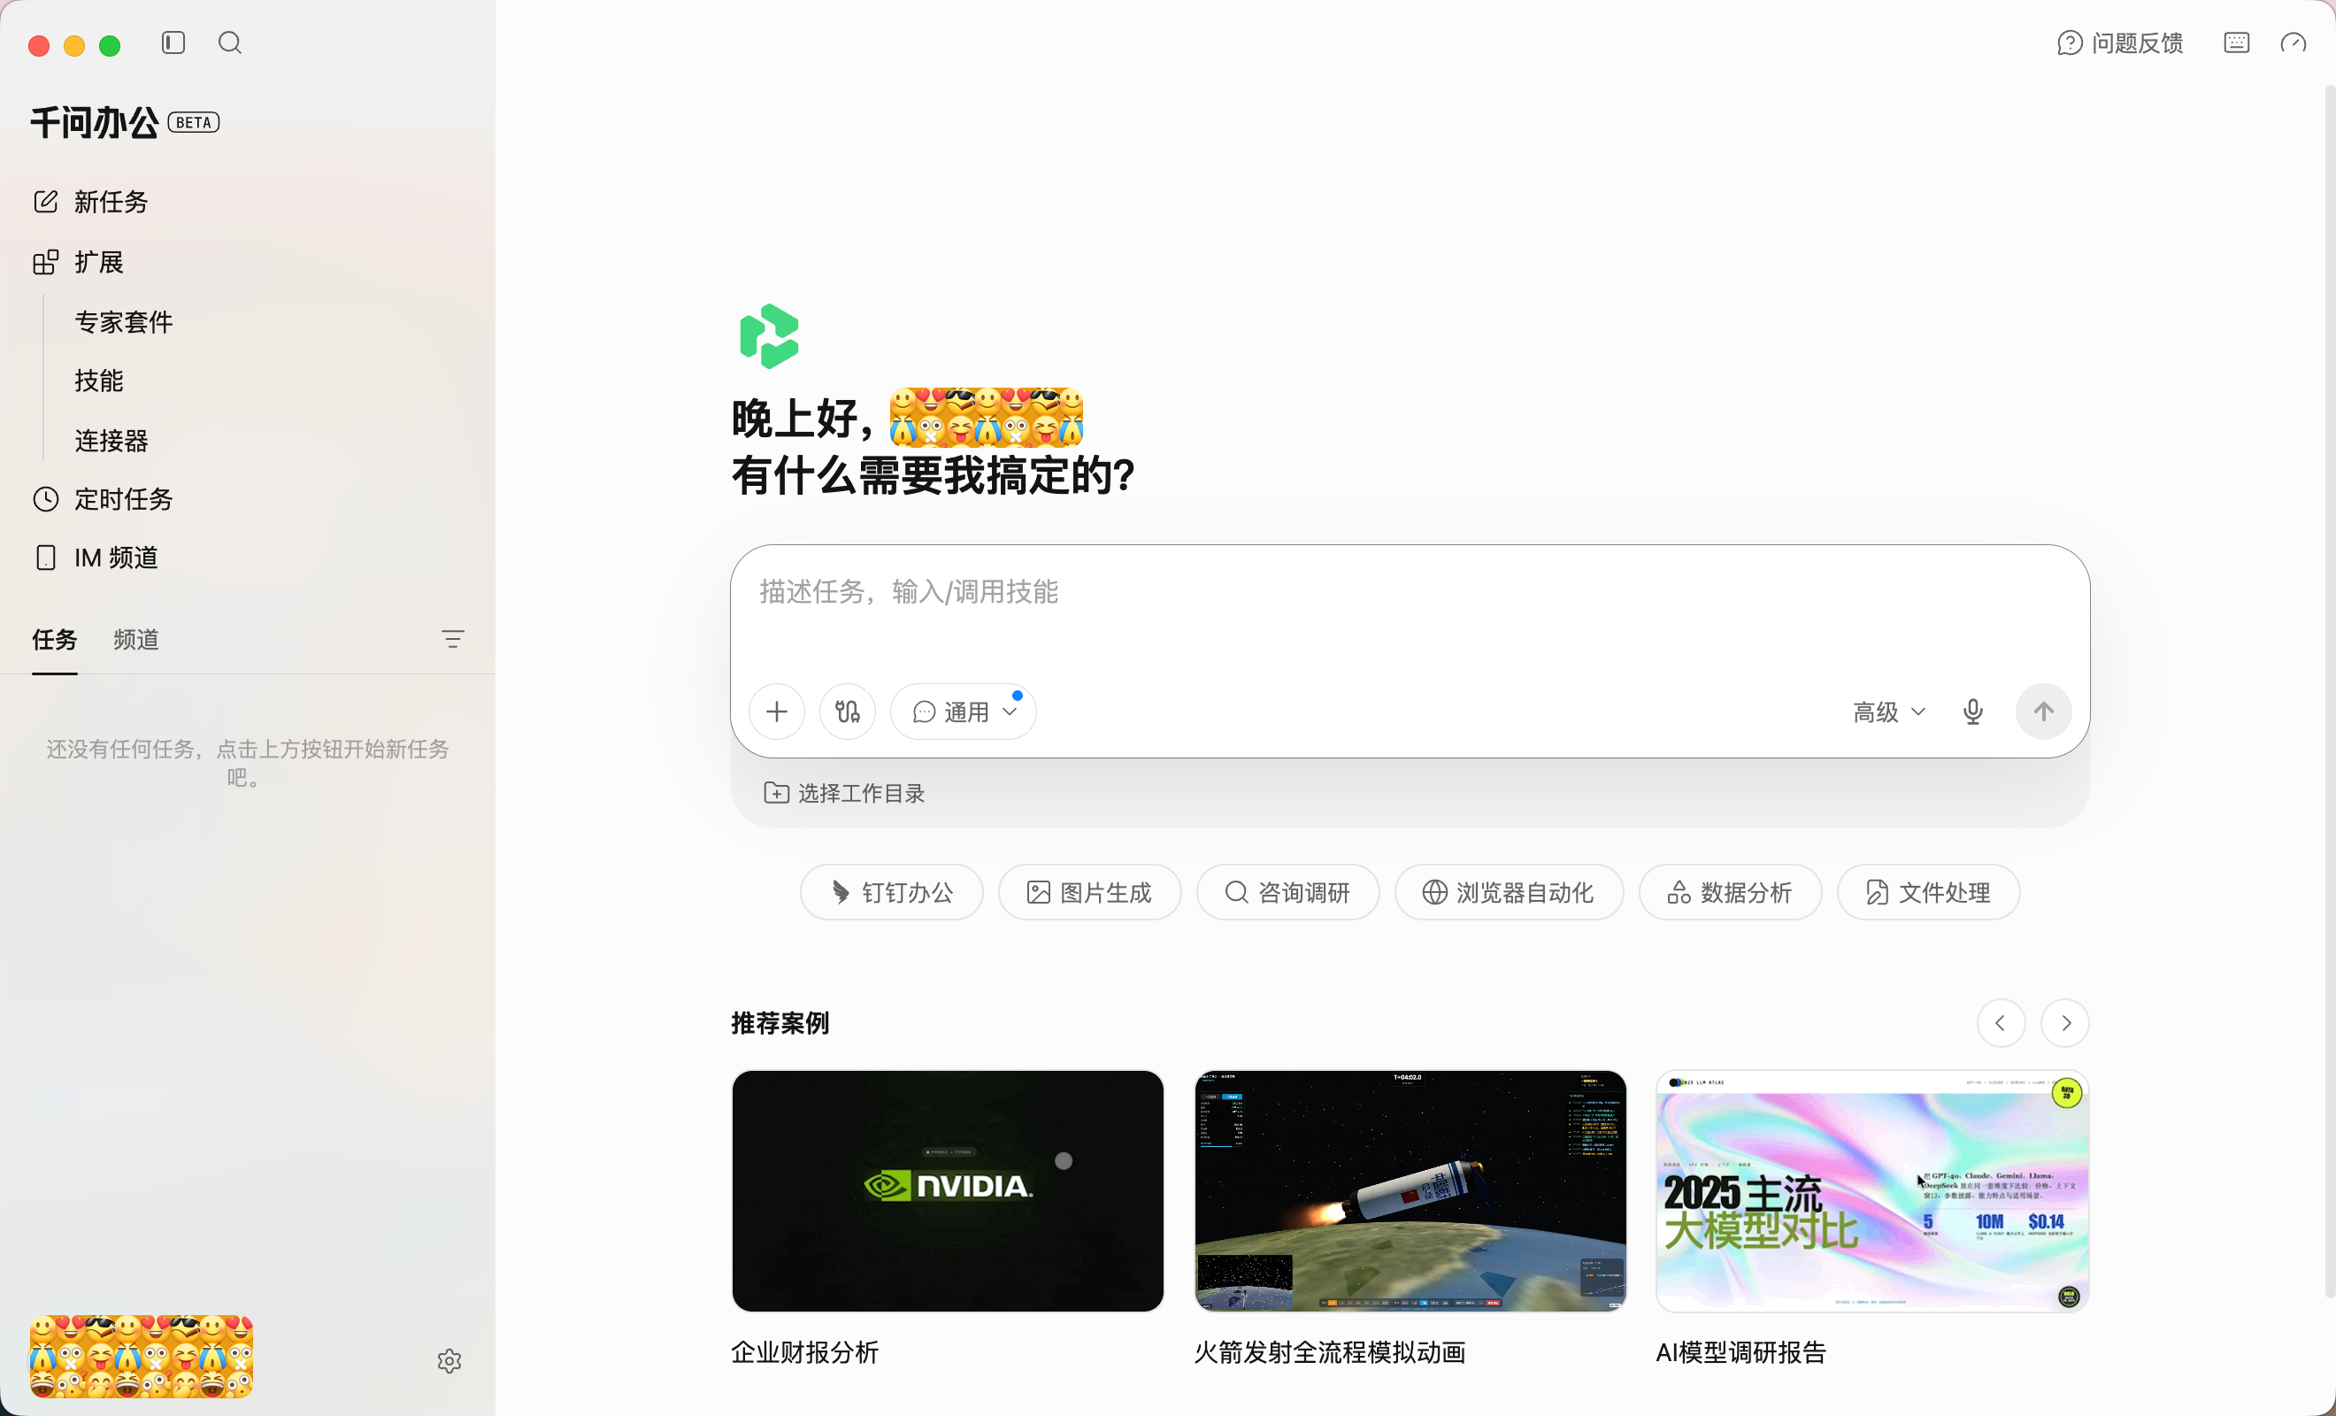Show next recommended cases
Image resolution: width=2336 pixels, height=1416 pixels.
pyautogui.click(x=2065, y=1022)
